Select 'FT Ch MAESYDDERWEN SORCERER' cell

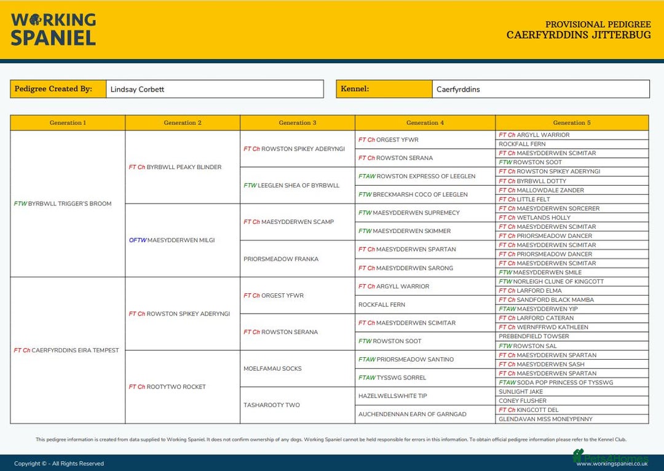pyautogui.click(x=572, y=208)
